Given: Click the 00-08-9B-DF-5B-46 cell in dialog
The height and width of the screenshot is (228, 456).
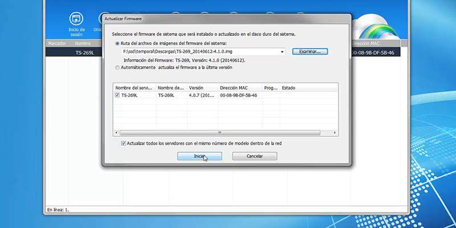Looking at the screenshot, I should (x=238, y=95).
